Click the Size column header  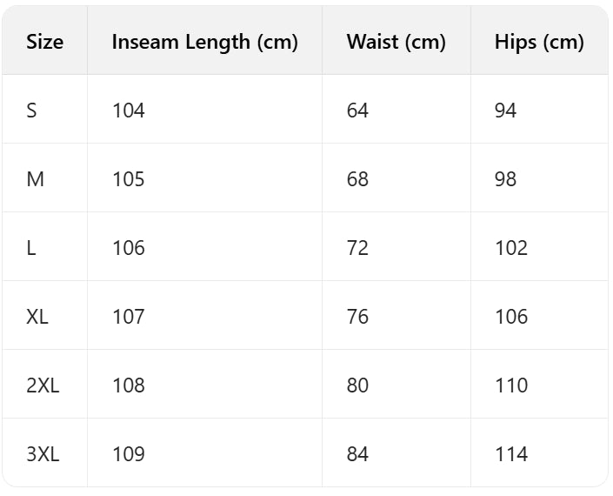point(44,42)
